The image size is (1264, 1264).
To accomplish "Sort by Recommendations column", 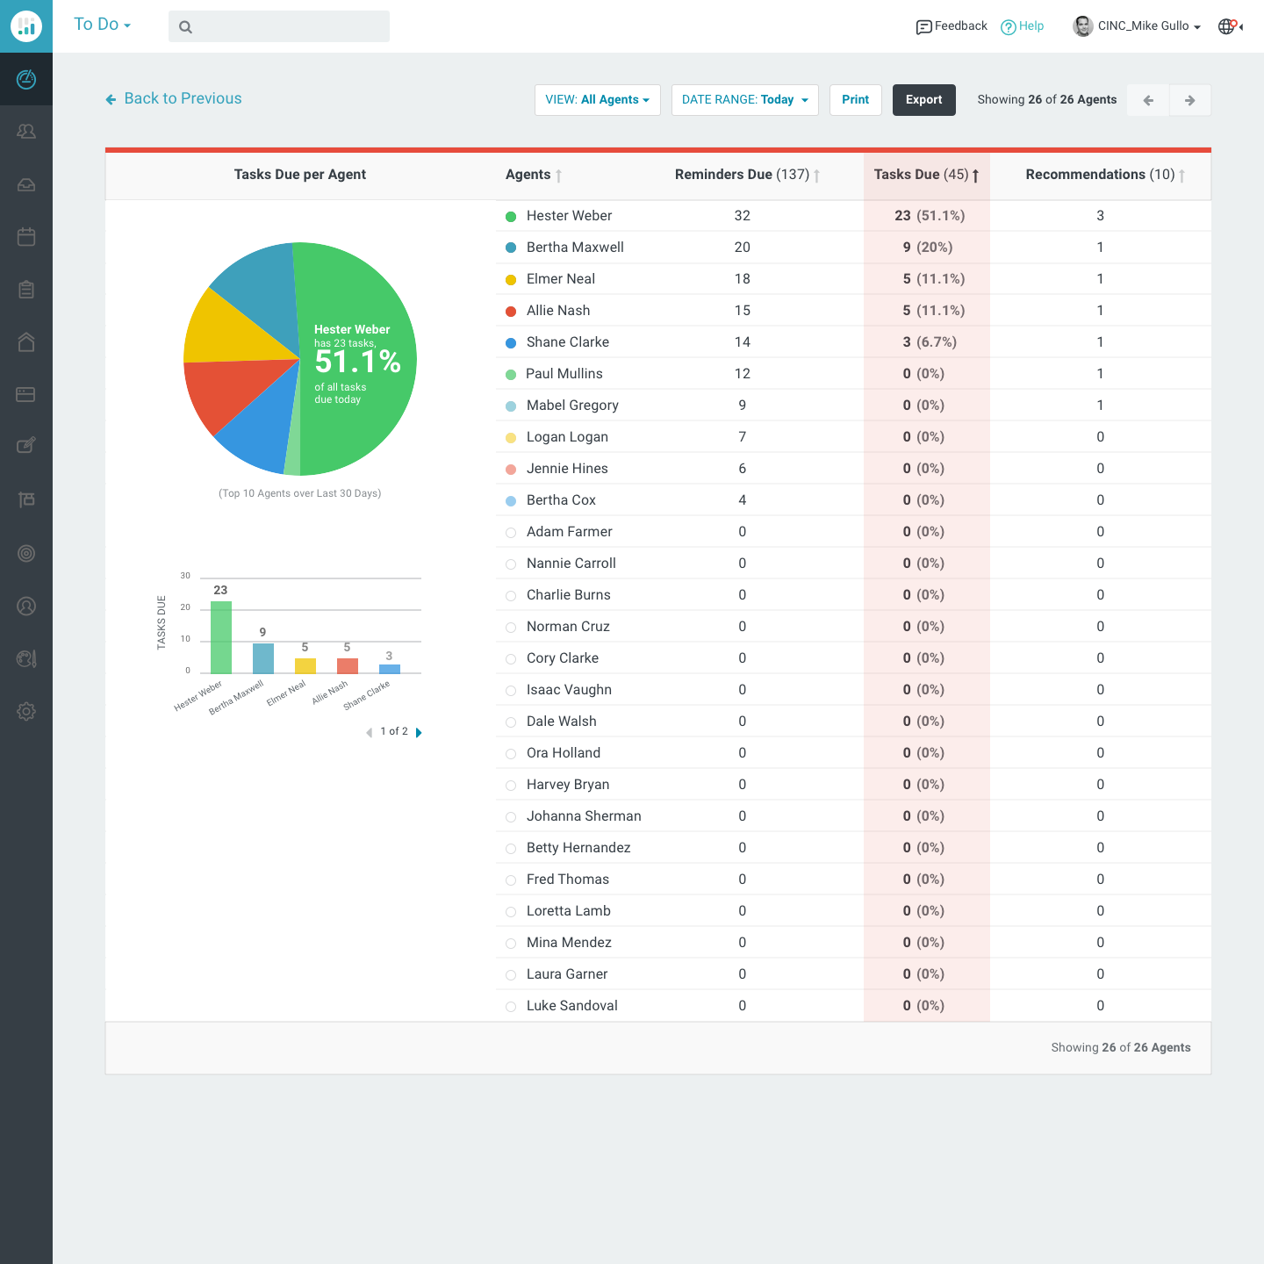I will (x=1105, y=175).
